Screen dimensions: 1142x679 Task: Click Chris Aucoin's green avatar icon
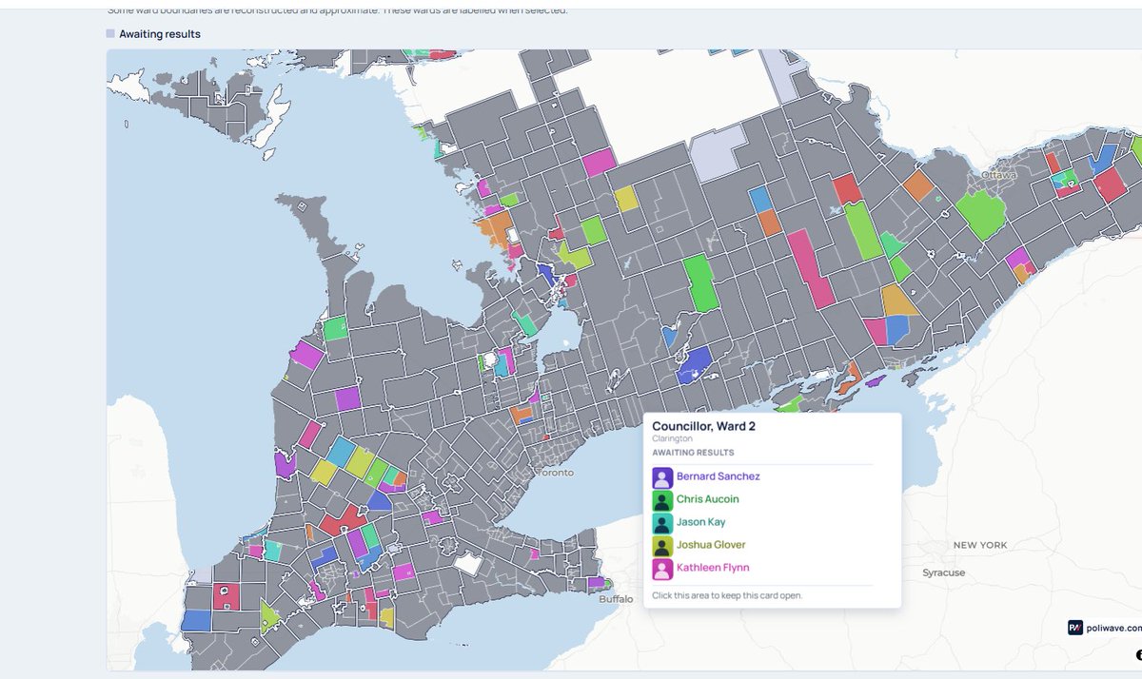(662, 500)
